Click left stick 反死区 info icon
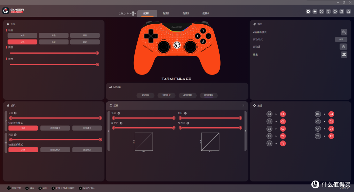354x192 pixels. pos(121,123)
